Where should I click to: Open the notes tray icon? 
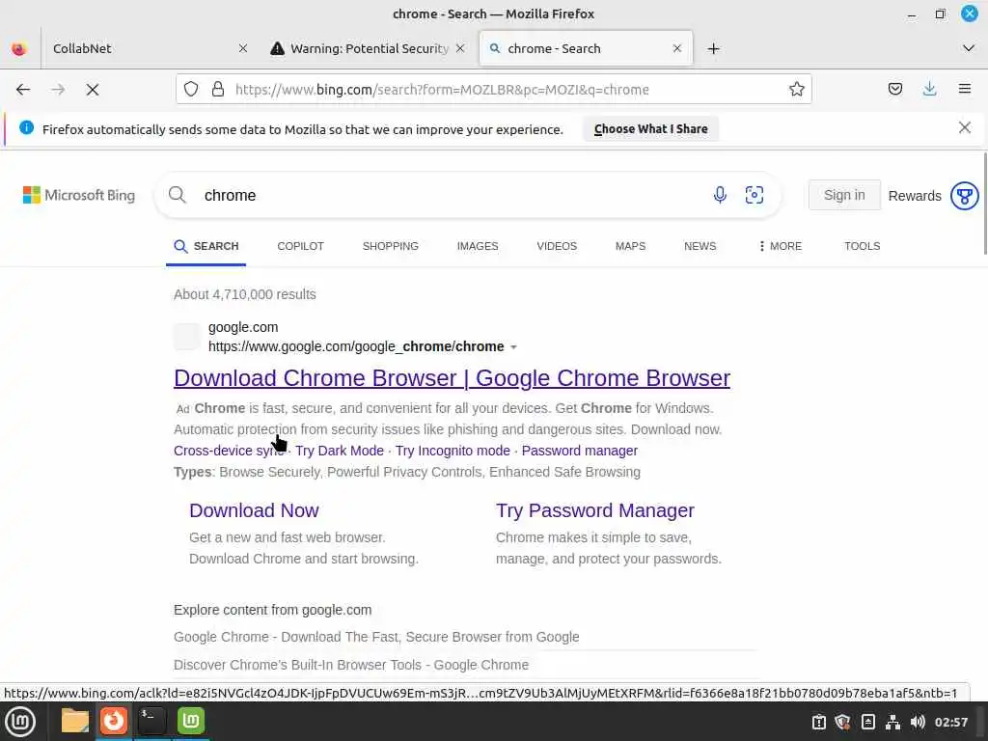pos(867,722)
